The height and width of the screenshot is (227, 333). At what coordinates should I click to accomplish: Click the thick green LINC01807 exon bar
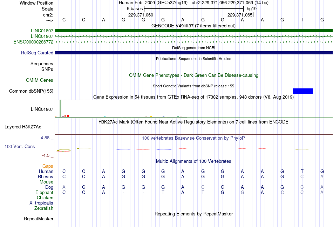pos(193,31)
